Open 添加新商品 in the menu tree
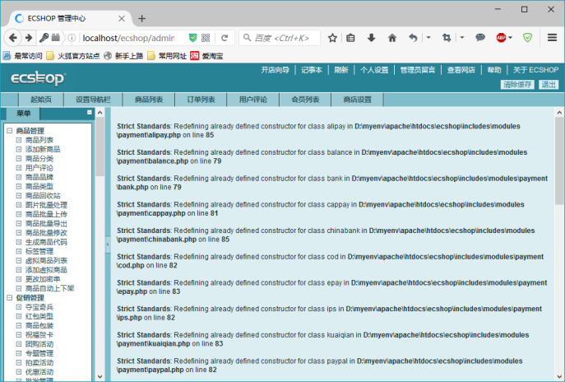This screenshot has width=565, height=382. click(x=43, y=149)
